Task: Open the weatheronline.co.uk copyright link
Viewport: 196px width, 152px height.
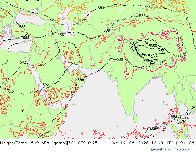Action: [170, 149]
